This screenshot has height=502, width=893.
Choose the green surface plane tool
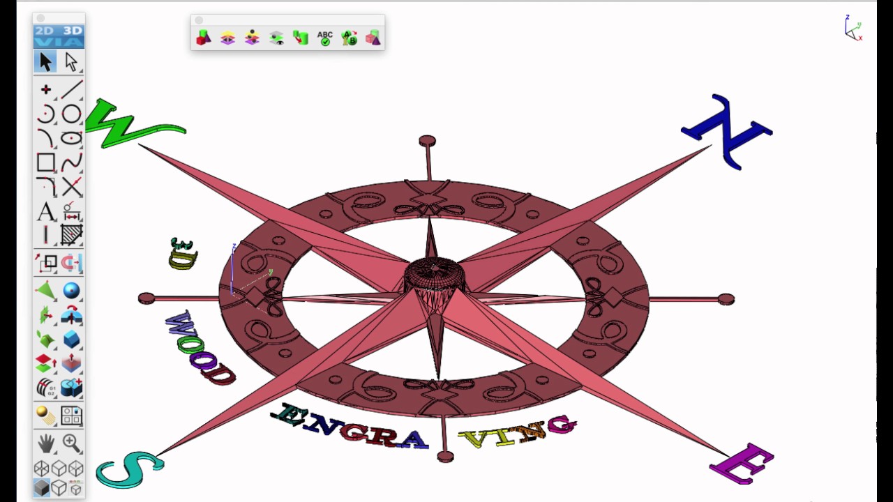(46, 291)
